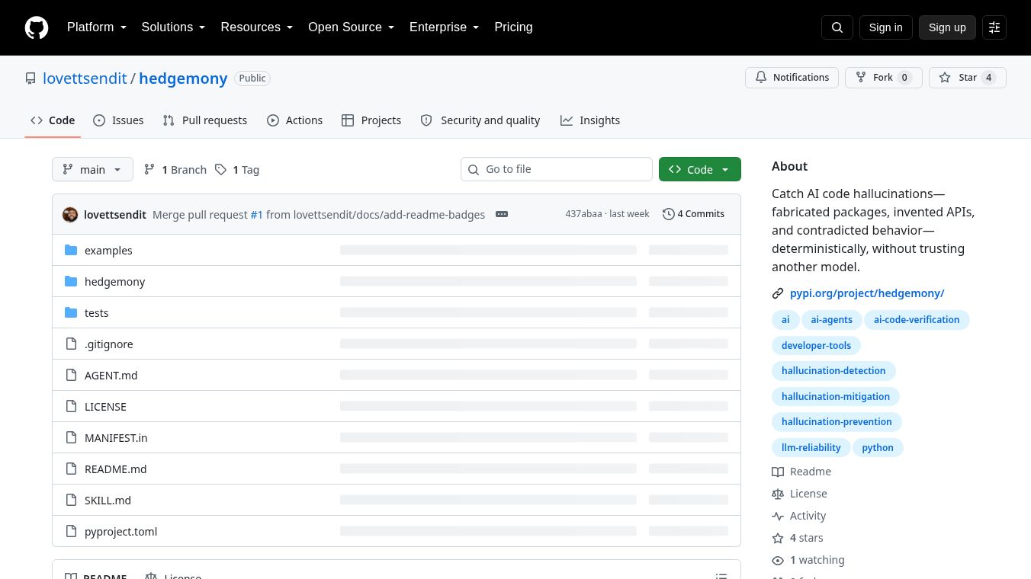This screenshot has width=1031, height=579.
Task: Open the Insights tab
Action: [x=590, y=120]
